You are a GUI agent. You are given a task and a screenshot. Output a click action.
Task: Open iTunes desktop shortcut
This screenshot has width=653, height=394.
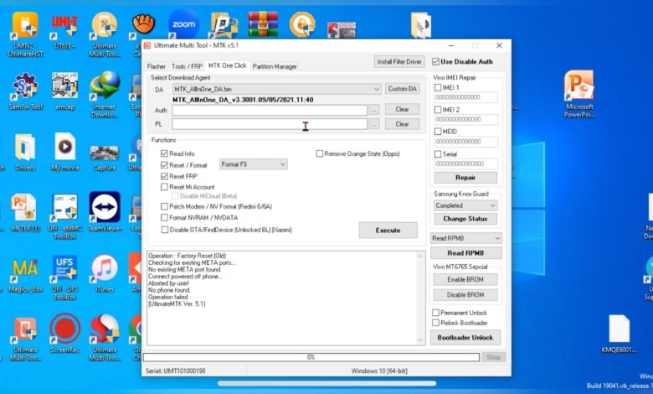pos(104,274)
